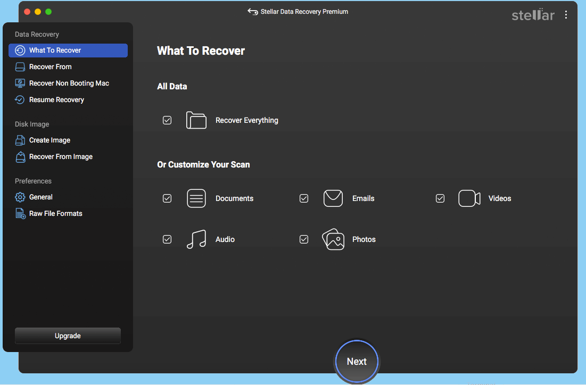Screen dimensions: 586x385
Task: Click the Documents page icon
Action: coord(196,198)
